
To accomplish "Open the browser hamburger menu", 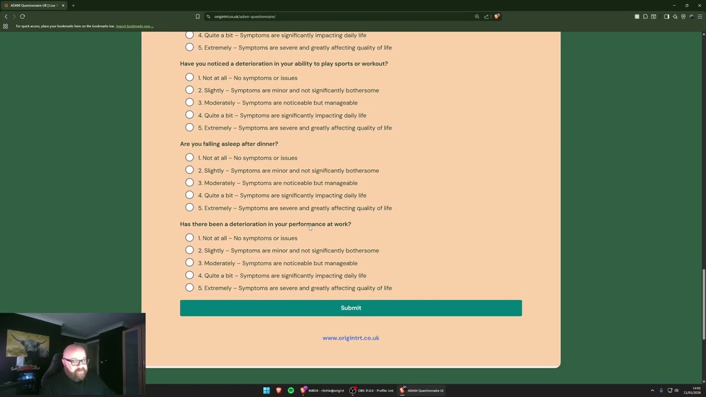I will pyautogui.click(x=700, y=17).
